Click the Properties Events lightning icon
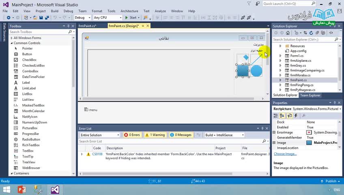Viewport: 344px width, 195px height. 296,116
